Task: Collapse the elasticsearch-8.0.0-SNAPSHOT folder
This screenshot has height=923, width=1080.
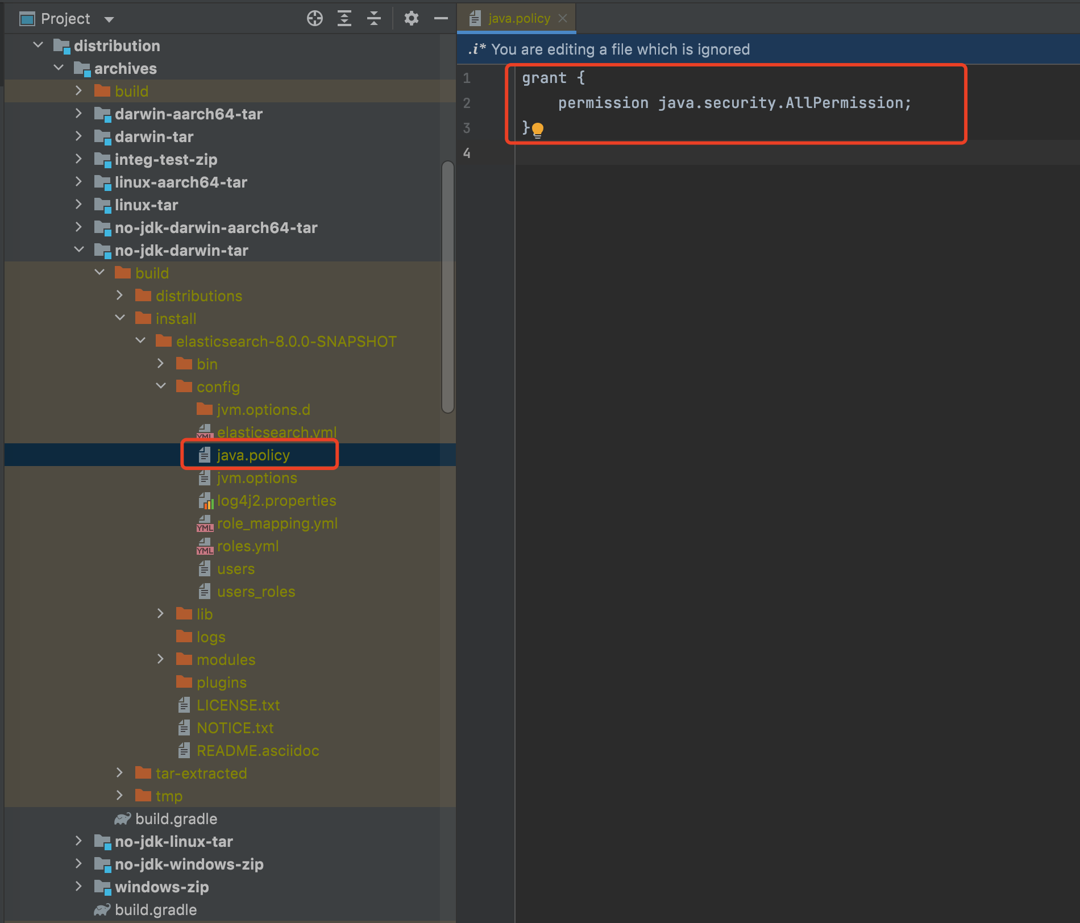Action: click(x=140, y=341)
